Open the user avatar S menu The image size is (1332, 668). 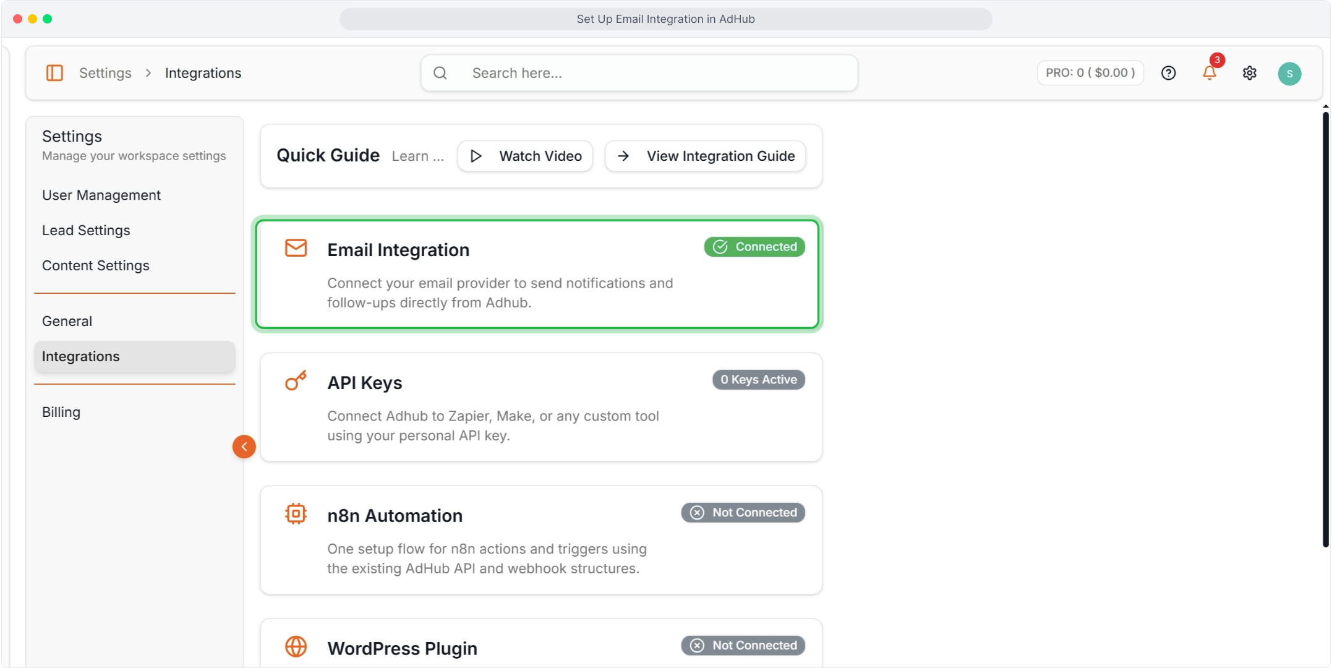[x=1289, y=74]
